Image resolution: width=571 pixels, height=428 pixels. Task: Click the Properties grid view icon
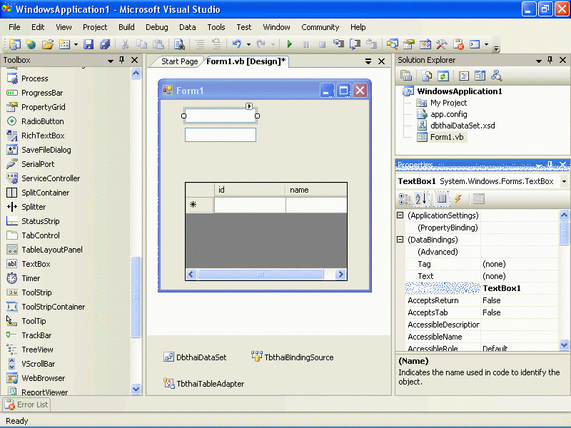coord(441,199)
